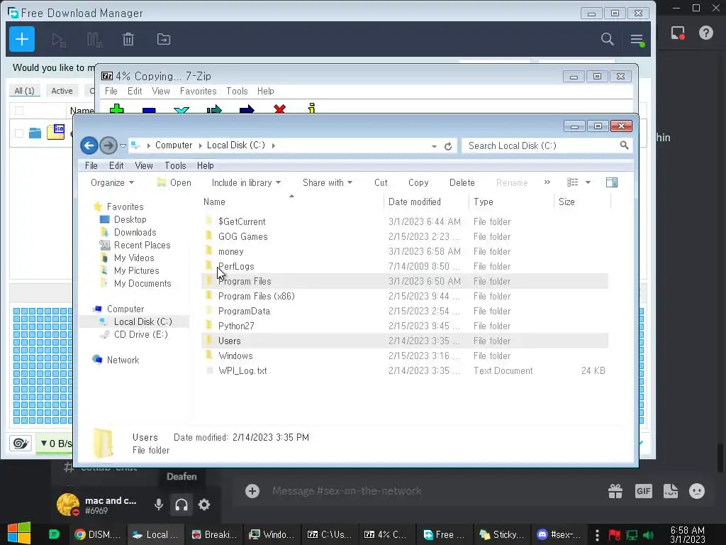Select CD Drive (E:) in navigation pane
The height and width of the screenshot is (545, 726).
click(x=140, y=335)
